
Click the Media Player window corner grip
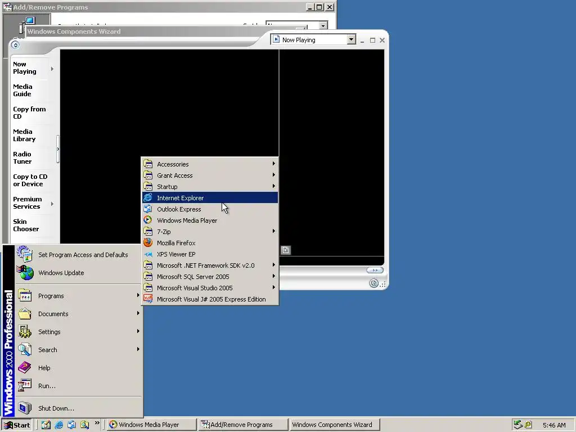382,284
